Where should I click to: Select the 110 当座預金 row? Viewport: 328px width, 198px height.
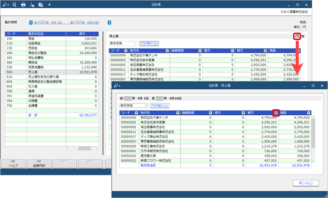(51, 44)
